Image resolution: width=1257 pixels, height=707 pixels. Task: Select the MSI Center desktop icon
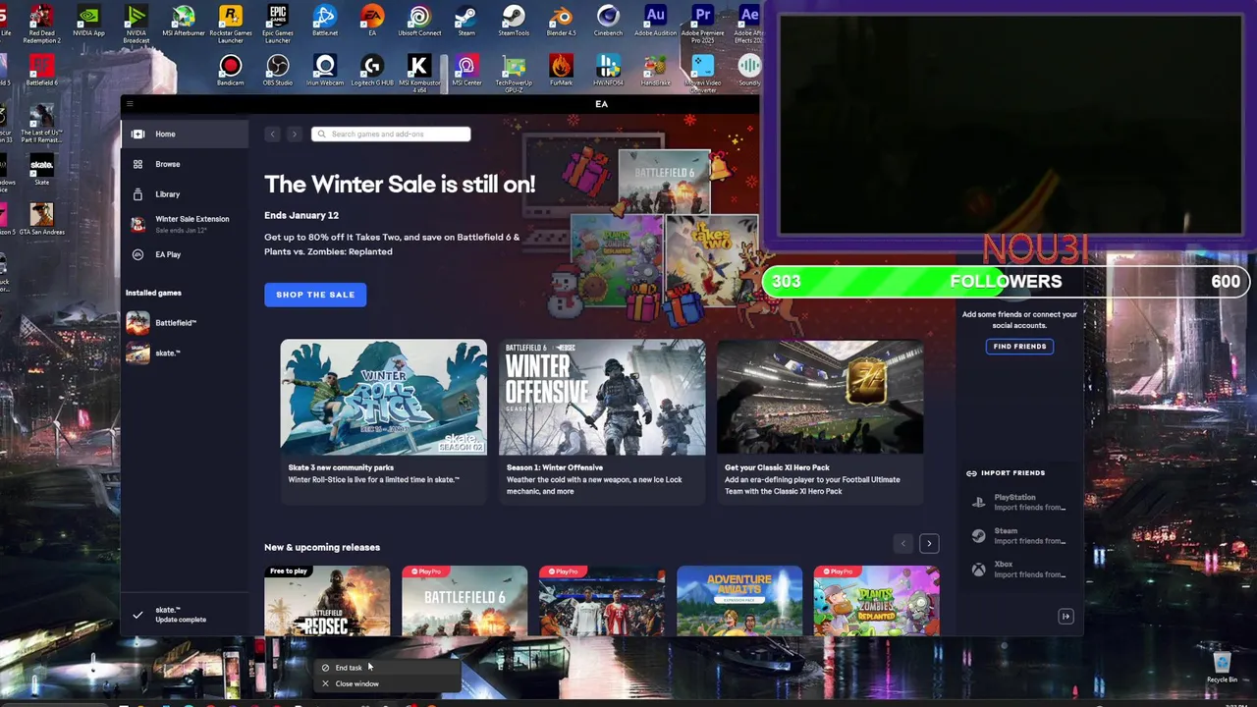point(466,71)
